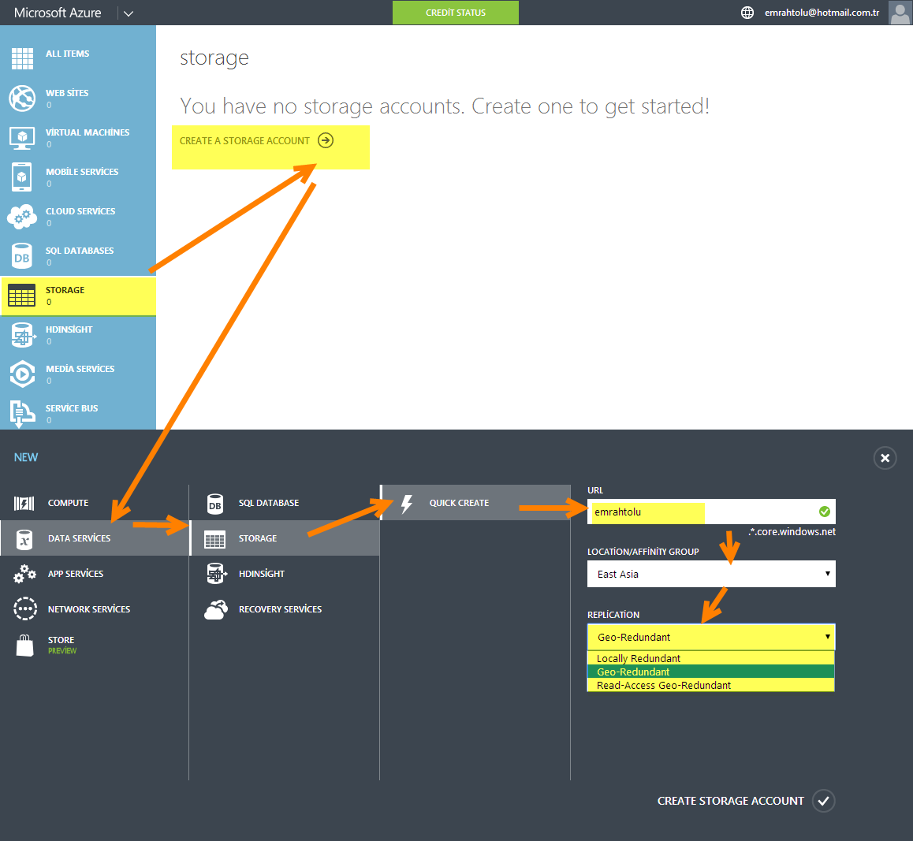Click the SQL Databases DB icon
The image size is (913, 841).
22,256
